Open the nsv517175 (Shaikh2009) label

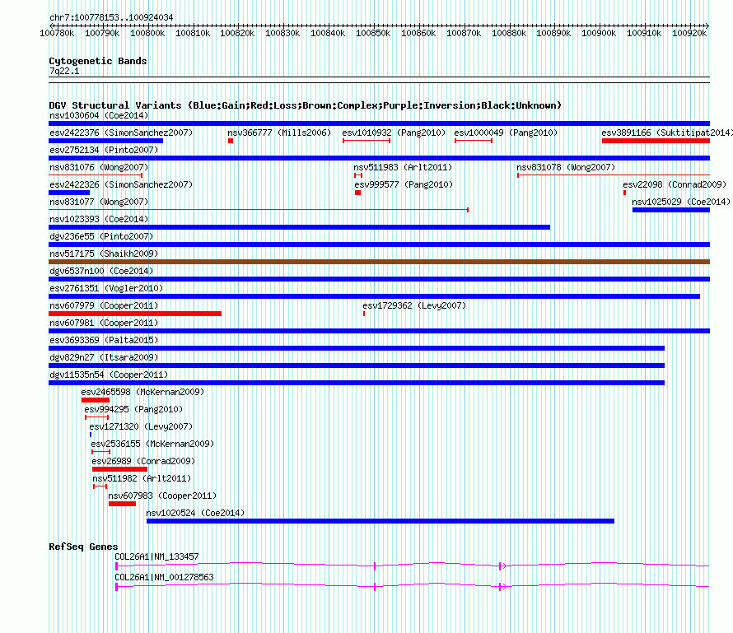pyautogui.click(x=104, y=254)
